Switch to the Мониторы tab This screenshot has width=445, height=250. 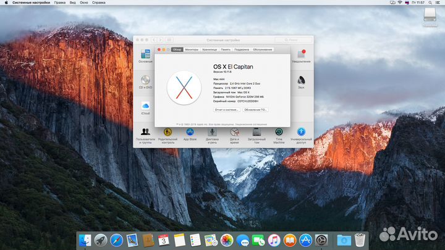tap(192, 49)
